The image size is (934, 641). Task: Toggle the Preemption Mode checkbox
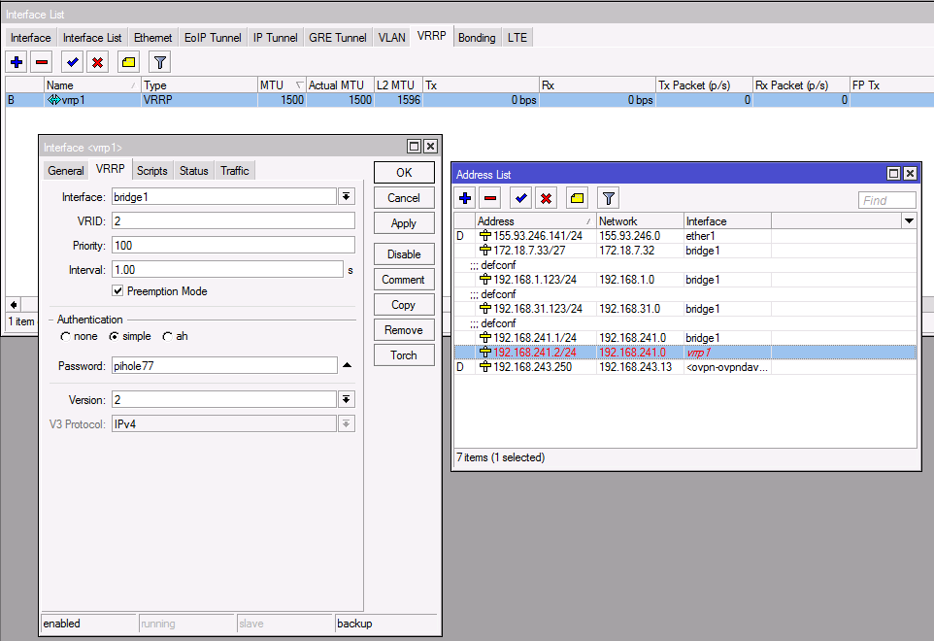117,291
